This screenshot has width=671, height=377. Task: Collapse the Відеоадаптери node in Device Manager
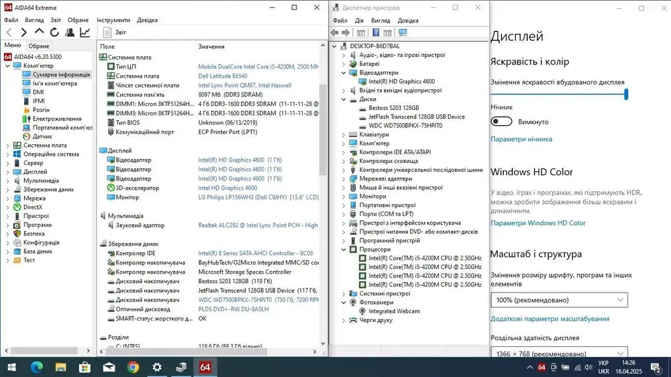click(x=344, y=72)
